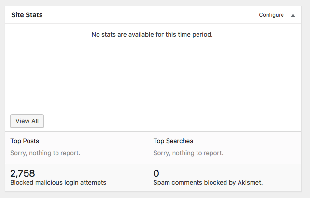Click the 0 spam comments count

(156, 173)
